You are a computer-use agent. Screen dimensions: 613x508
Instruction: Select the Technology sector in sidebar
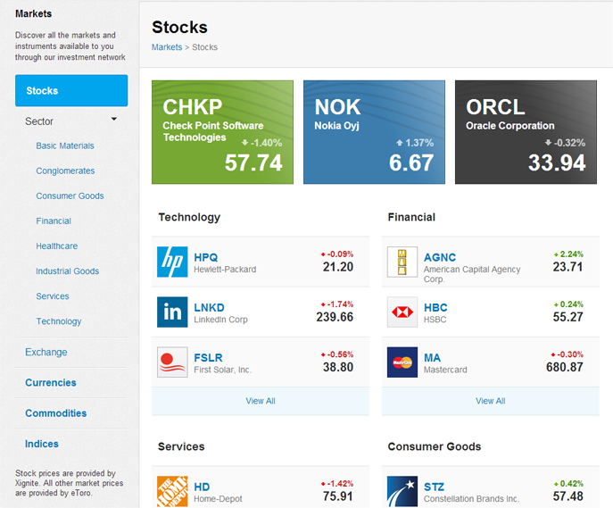59,321
